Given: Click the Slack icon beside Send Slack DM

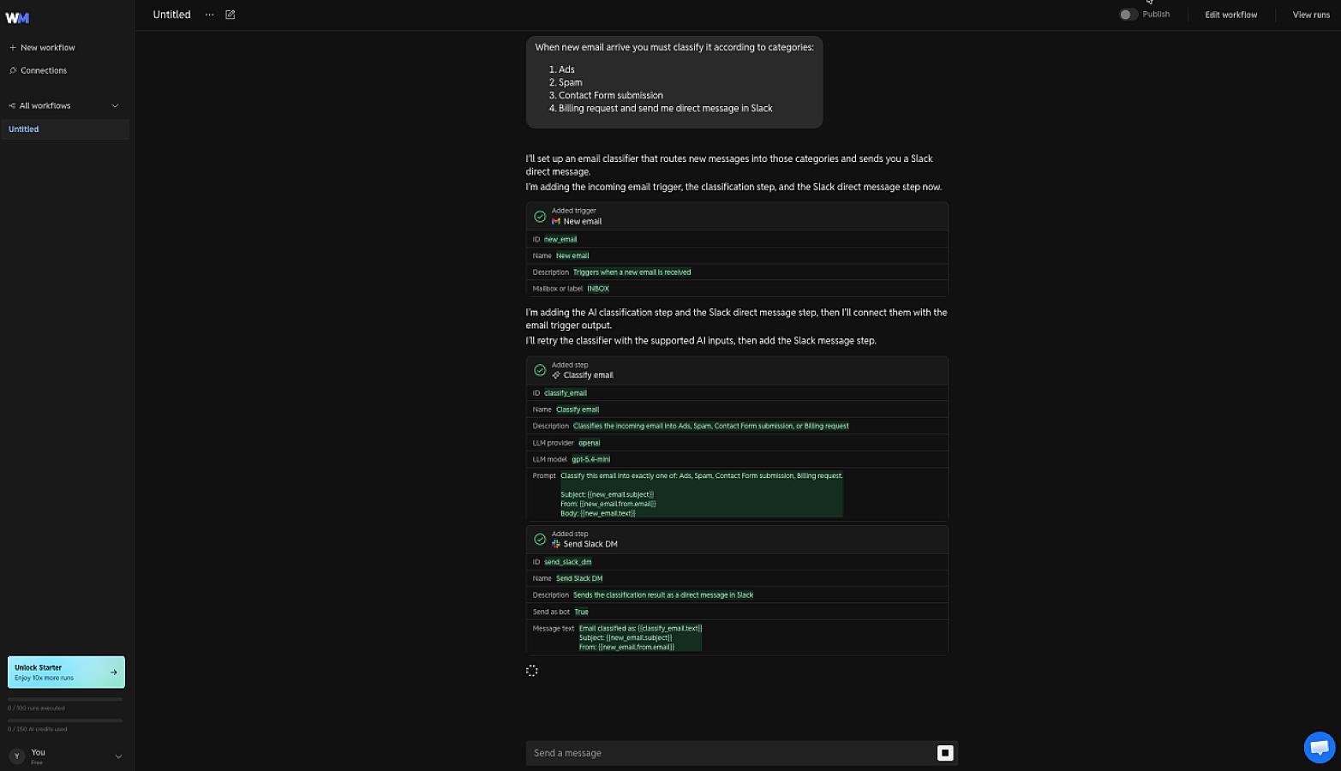Looking at the screenshot, I should [x=556, y=544].
